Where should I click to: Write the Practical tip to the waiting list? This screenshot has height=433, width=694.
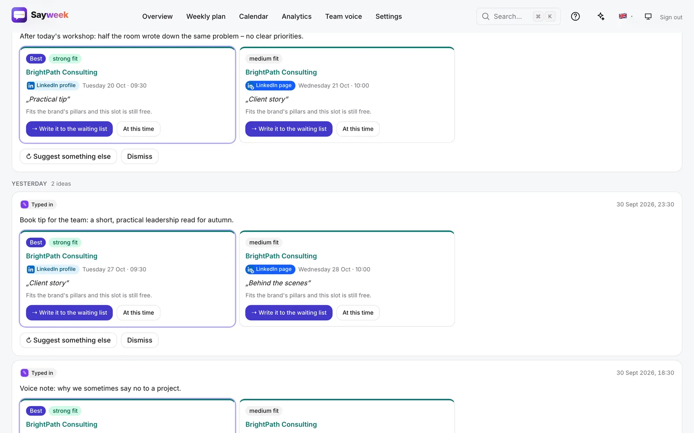click(x=69, y=129)
